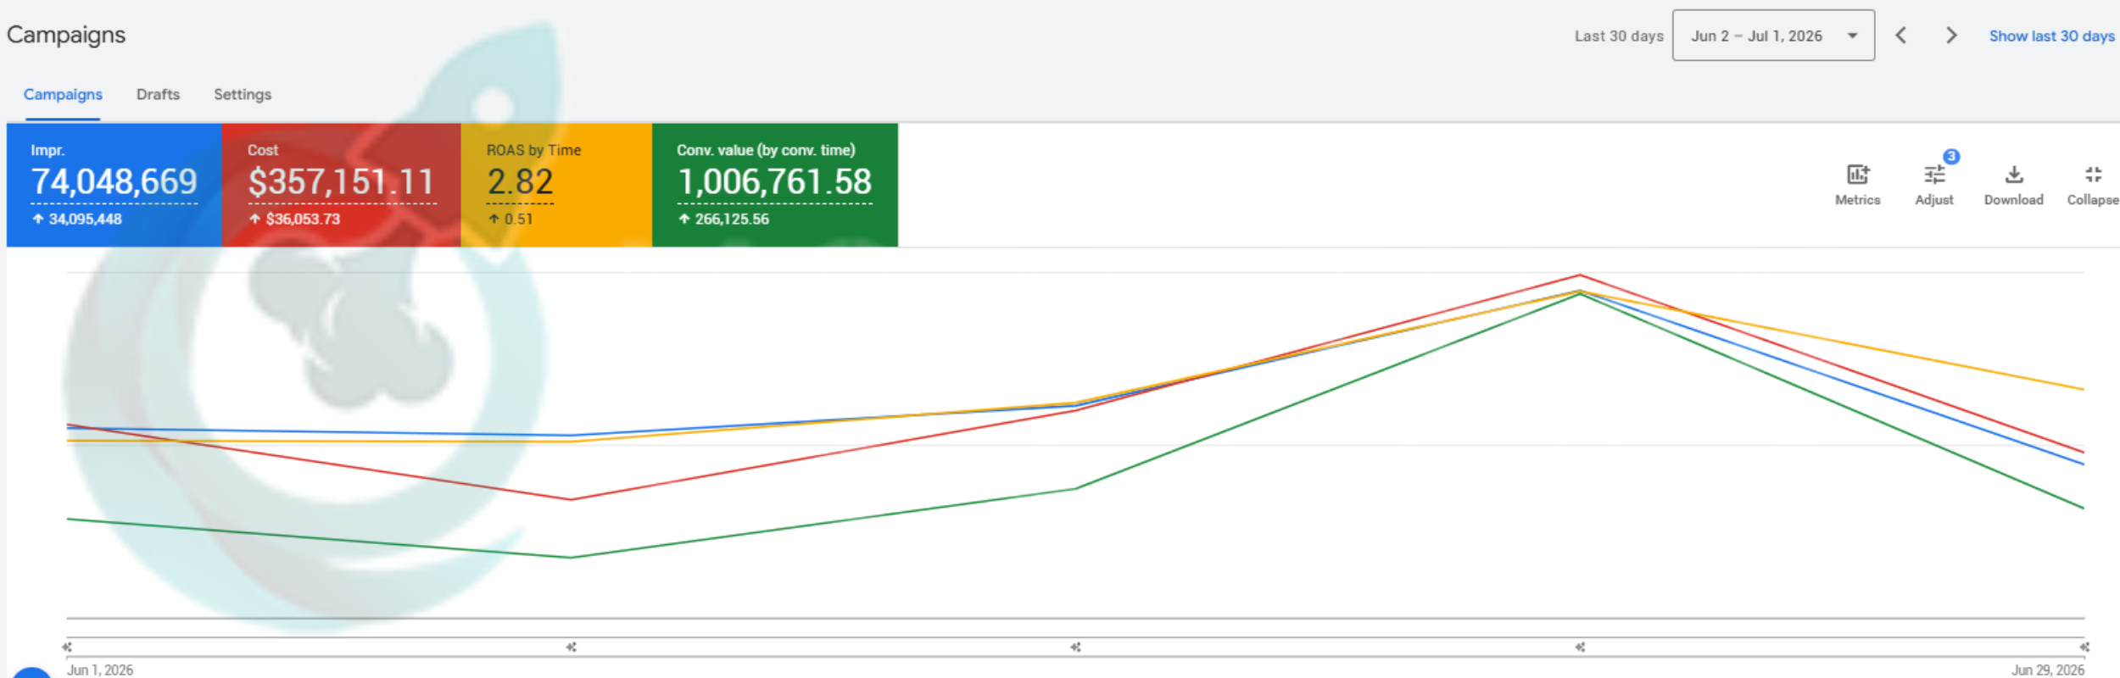Click Show last 30 days link
This screenshot has height=678, width=2120.
point(2051,36)
